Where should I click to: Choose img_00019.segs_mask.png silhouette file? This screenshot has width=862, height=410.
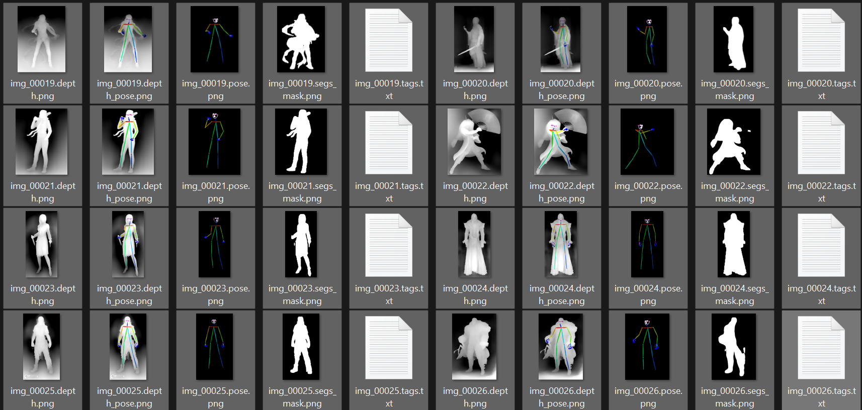point(301,39)
